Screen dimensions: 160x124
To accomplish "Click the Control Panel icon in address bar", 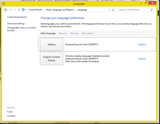I will coord(24,10).
